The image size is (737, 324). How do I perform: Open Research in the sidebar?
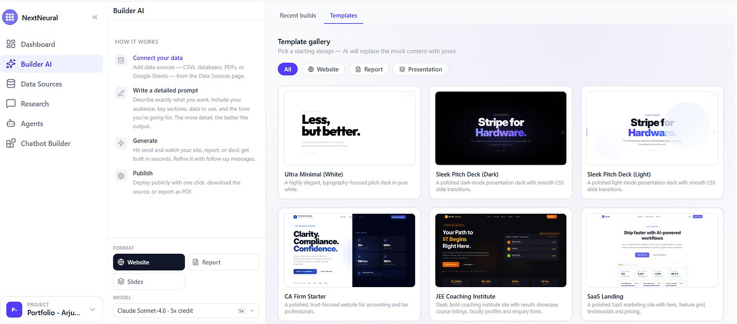coord(52,104)
